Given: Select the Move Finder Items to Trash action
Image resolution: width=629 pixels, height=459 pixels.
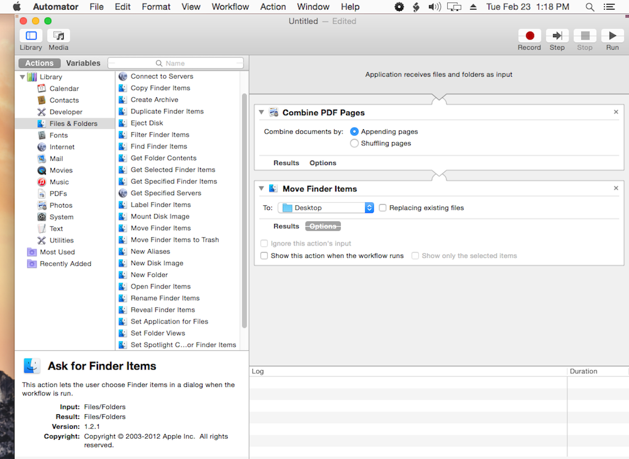Looking at the screenshot, I should (175, 240).
